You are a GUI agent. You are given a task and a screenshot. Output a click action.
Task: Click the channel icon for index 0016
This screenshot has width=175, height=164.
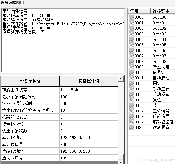click(131, 106)
